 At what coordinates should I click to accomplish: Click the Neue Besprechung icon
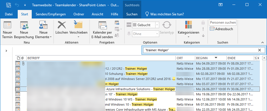(24, 25)
